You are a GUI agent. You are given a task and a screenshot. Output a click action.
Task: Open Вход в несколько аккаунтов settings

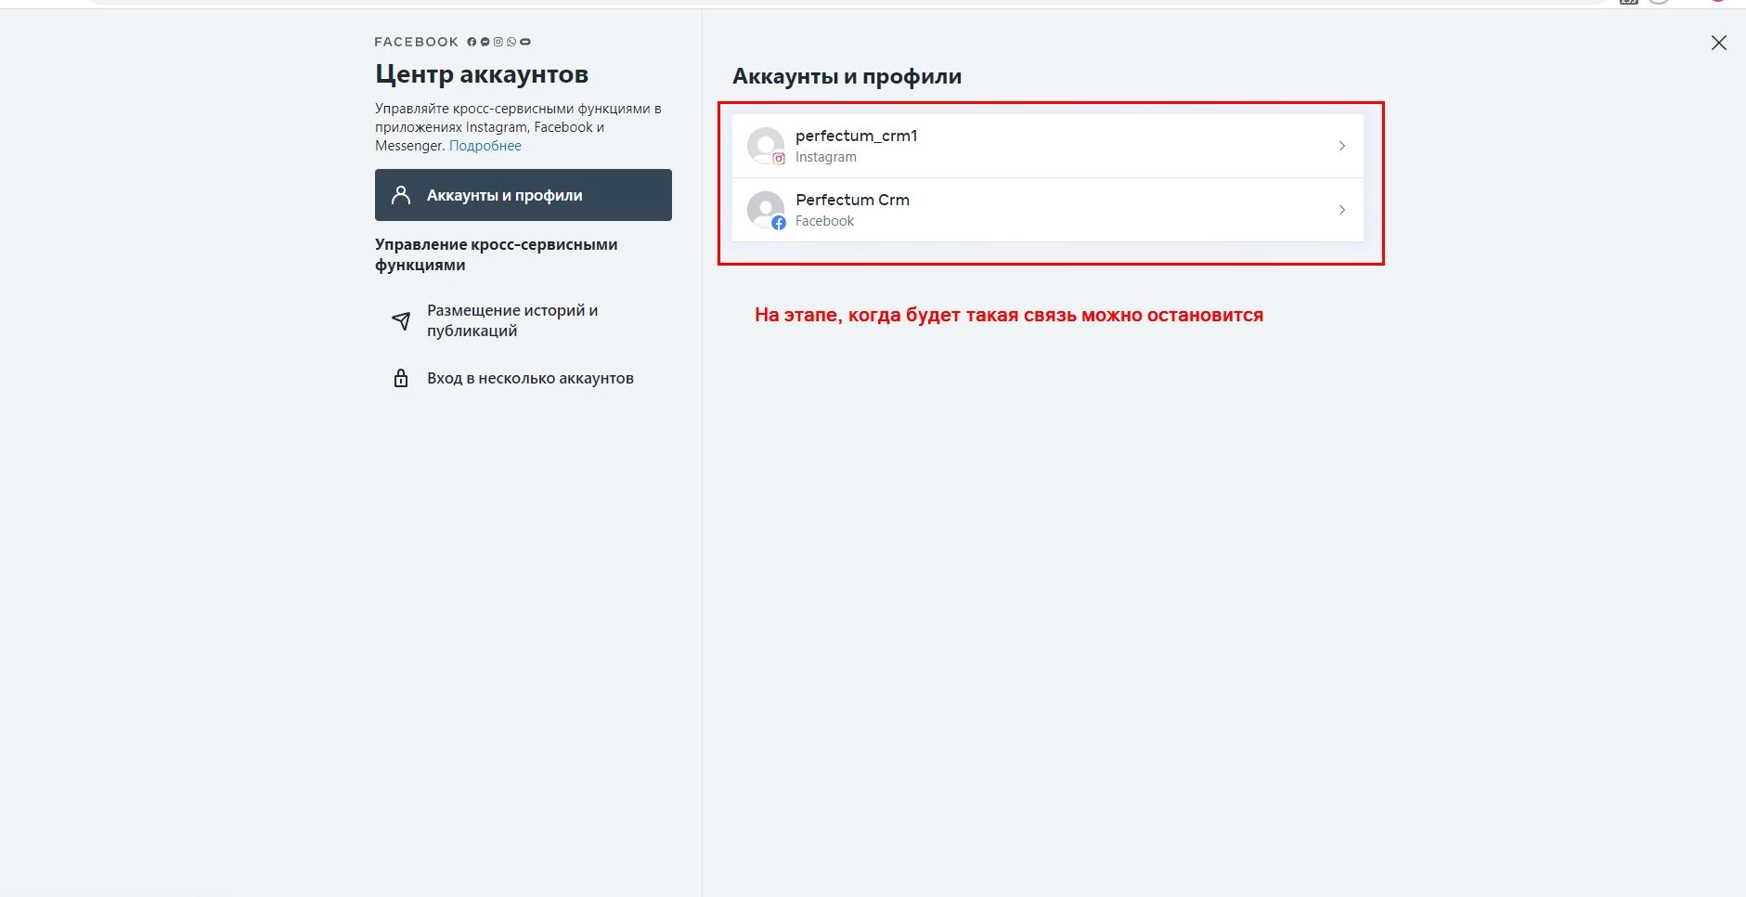[524, 378]
